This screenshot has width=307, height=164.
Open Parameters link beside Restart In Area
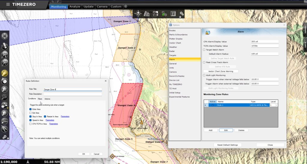[x=65, y=117]
